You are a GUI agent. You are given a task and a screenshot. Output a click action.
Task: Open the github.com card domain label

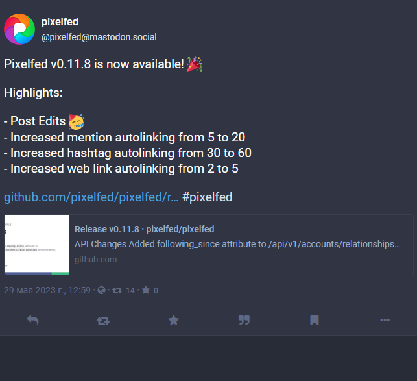tap(96, 260)
